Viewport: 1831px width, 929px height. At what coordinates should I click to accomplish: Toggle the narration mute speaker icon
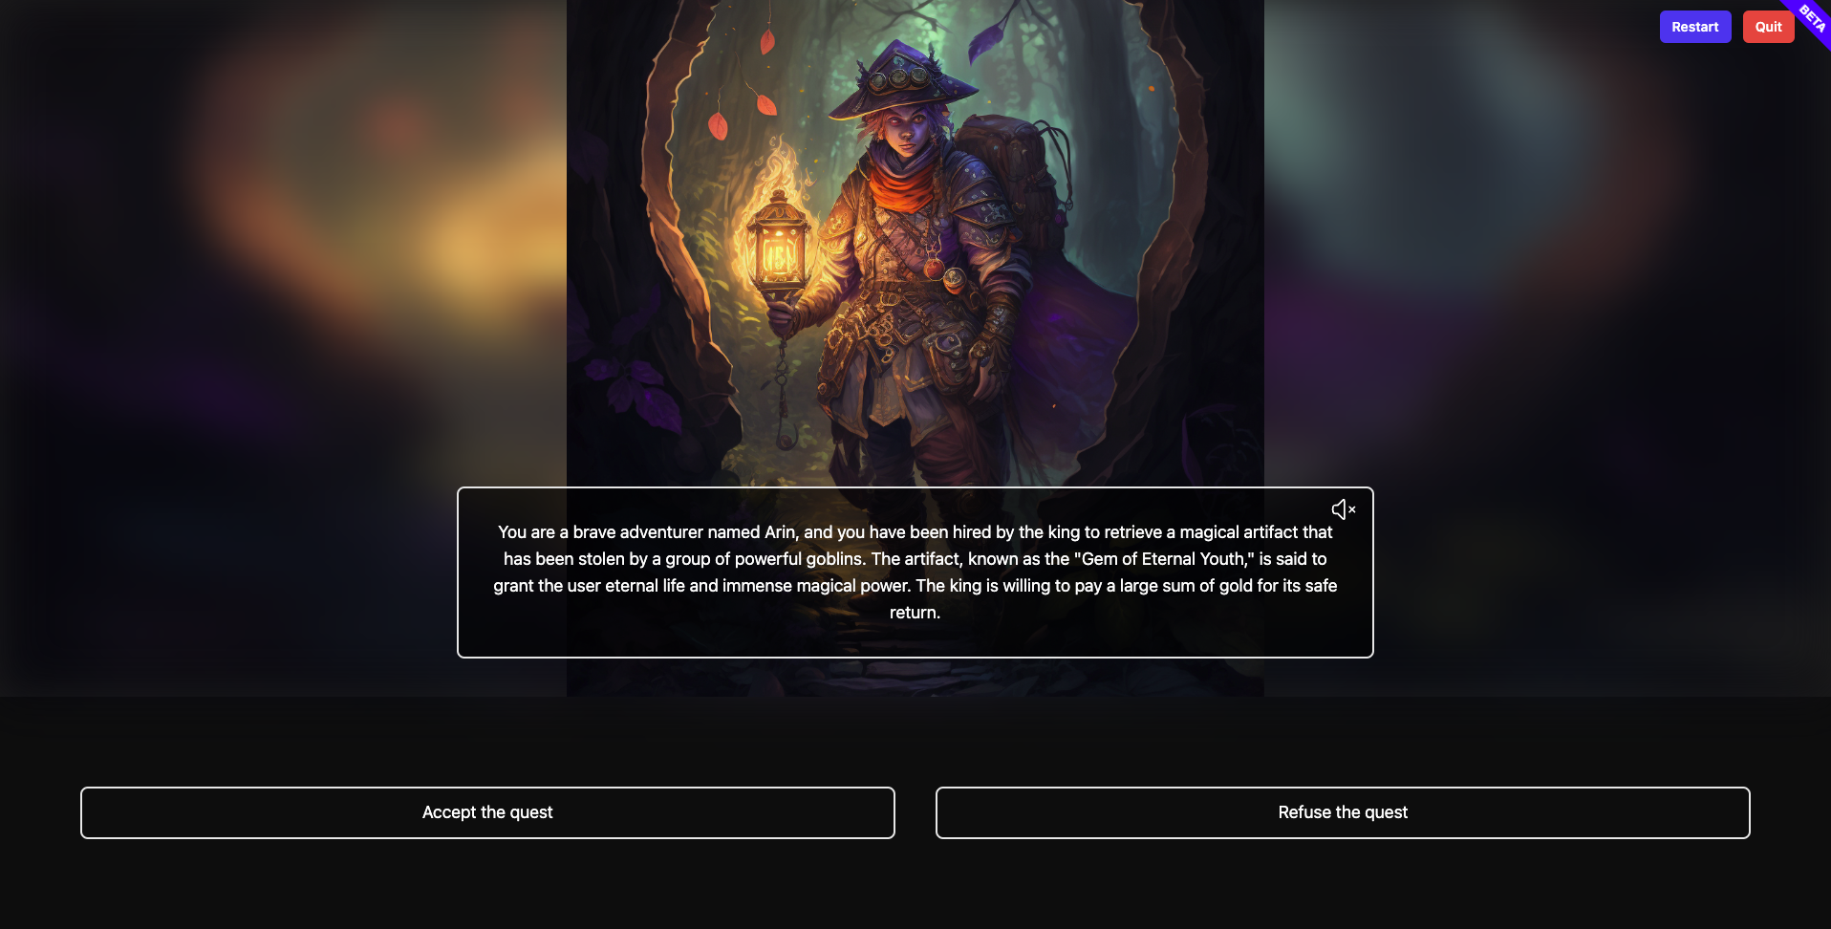click(x=1344, y=509)
